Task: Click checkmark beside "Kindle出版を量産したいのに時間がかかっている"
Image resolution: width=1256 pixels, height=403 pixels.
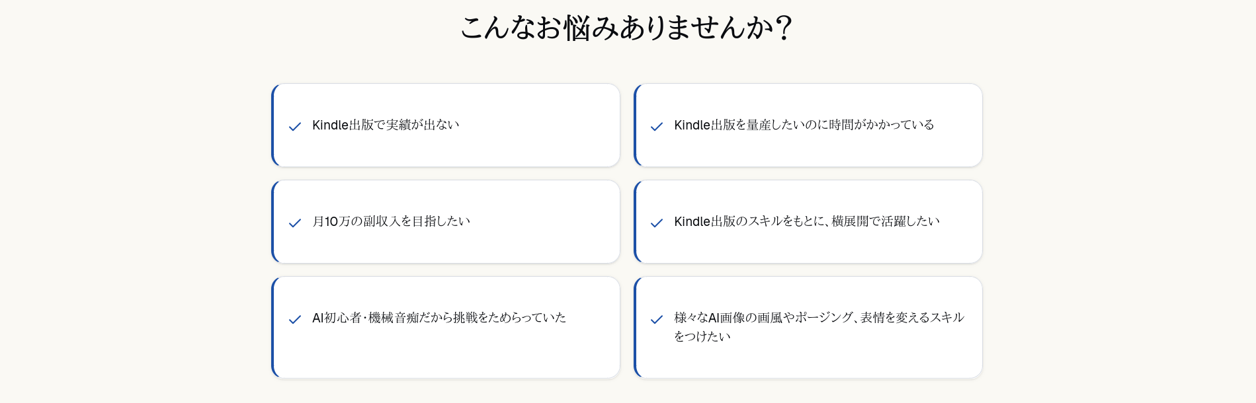Action: 657,126
